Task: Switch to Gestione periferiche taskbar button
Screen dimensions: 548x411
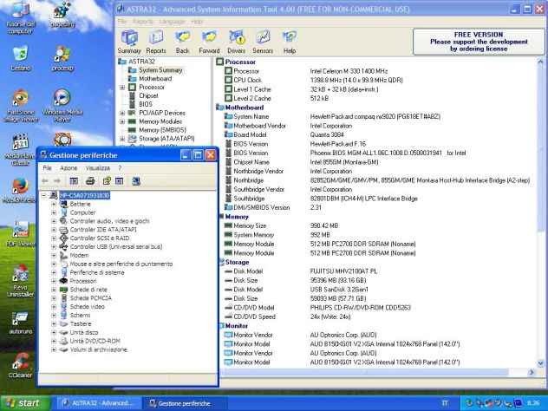Action: coord(184,403)
